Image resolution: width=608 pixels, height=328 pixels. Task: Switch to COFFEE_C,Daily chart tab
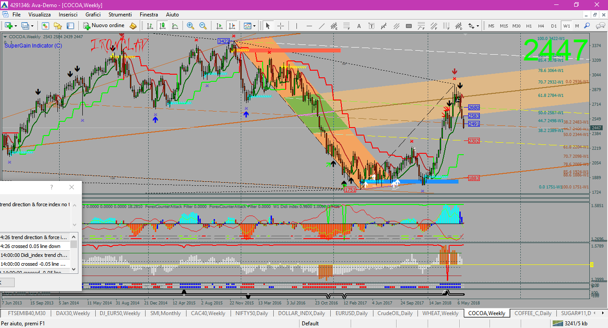[533, 313]
